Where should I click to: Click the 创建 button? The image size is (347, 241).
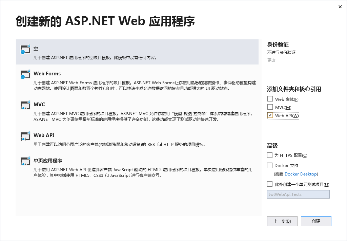tap(316, 221)
